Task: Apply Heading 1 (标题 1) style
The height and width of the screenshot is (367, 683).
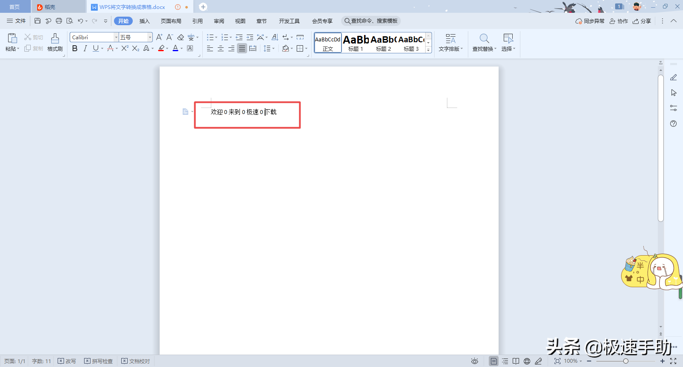Action: 356,43
